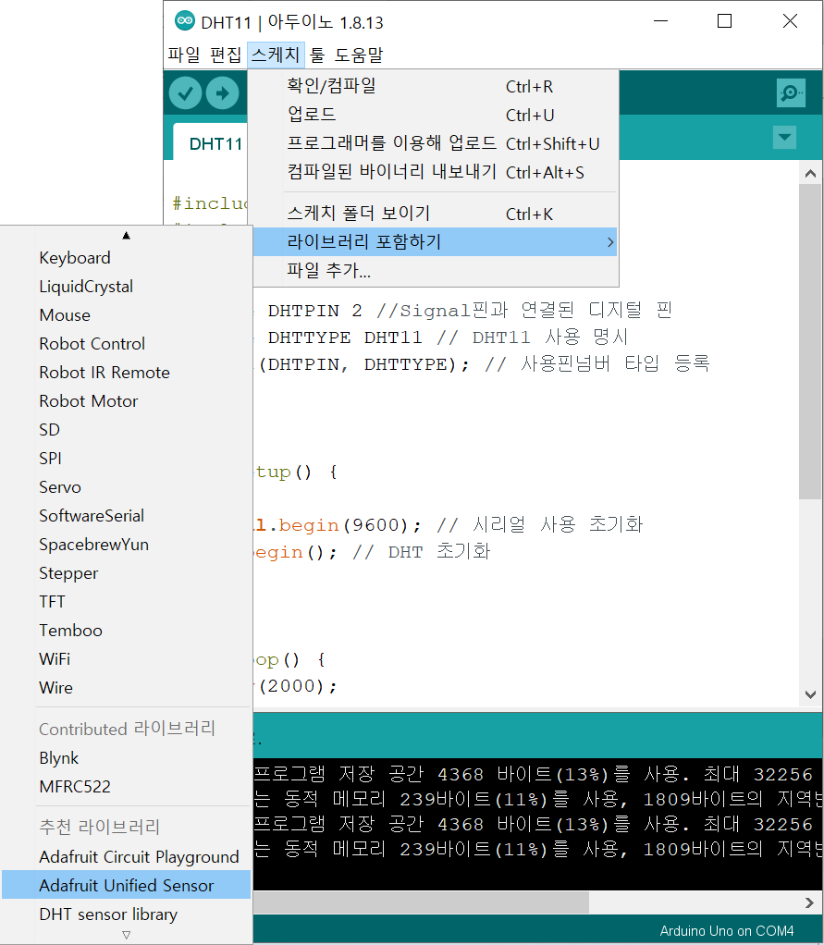Screen dimensions: 824x945
Task: Click Arduino Uno on COM4 status text
Action: pos(726,930)
